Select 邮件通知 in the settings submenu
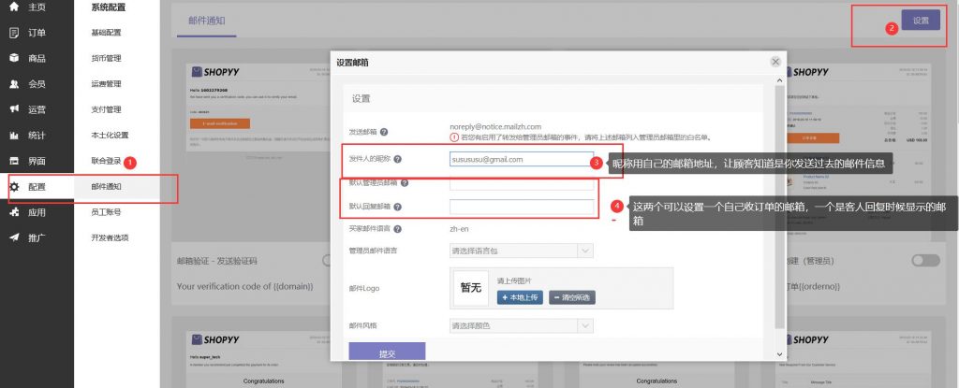Viewport: 959px width, 388px height. [106, 187]
